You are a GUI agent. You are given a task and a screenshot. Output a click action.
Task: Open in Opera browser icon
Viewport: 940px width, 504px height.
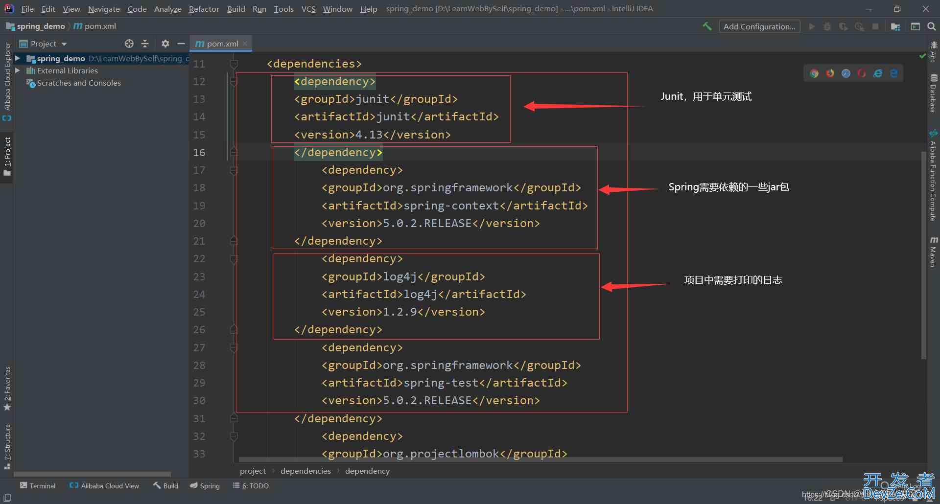(862, 73)
